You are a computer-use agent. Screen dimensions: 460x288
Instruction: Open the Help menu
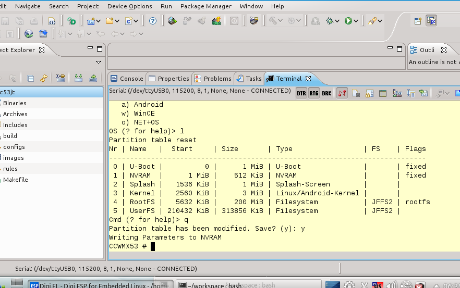277,6
